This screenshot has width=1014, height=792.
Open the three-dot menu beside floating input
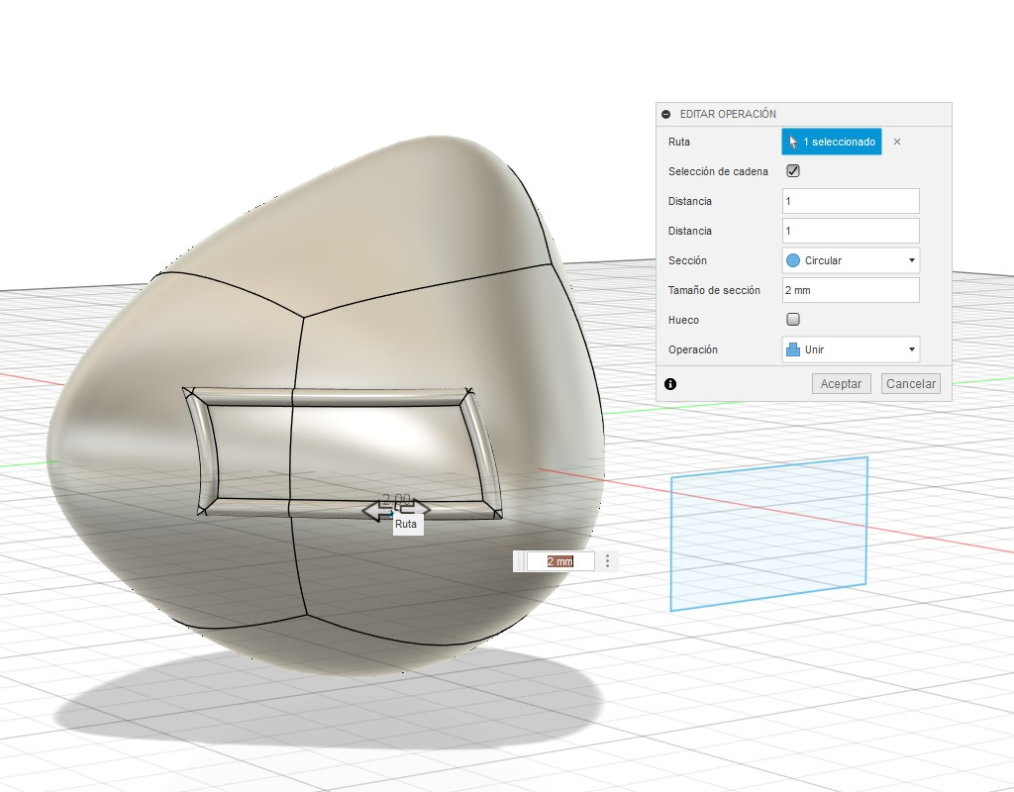tap(607, 561)
